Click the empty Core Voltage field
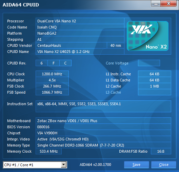The image size is (179, 172). pos(149,63)
